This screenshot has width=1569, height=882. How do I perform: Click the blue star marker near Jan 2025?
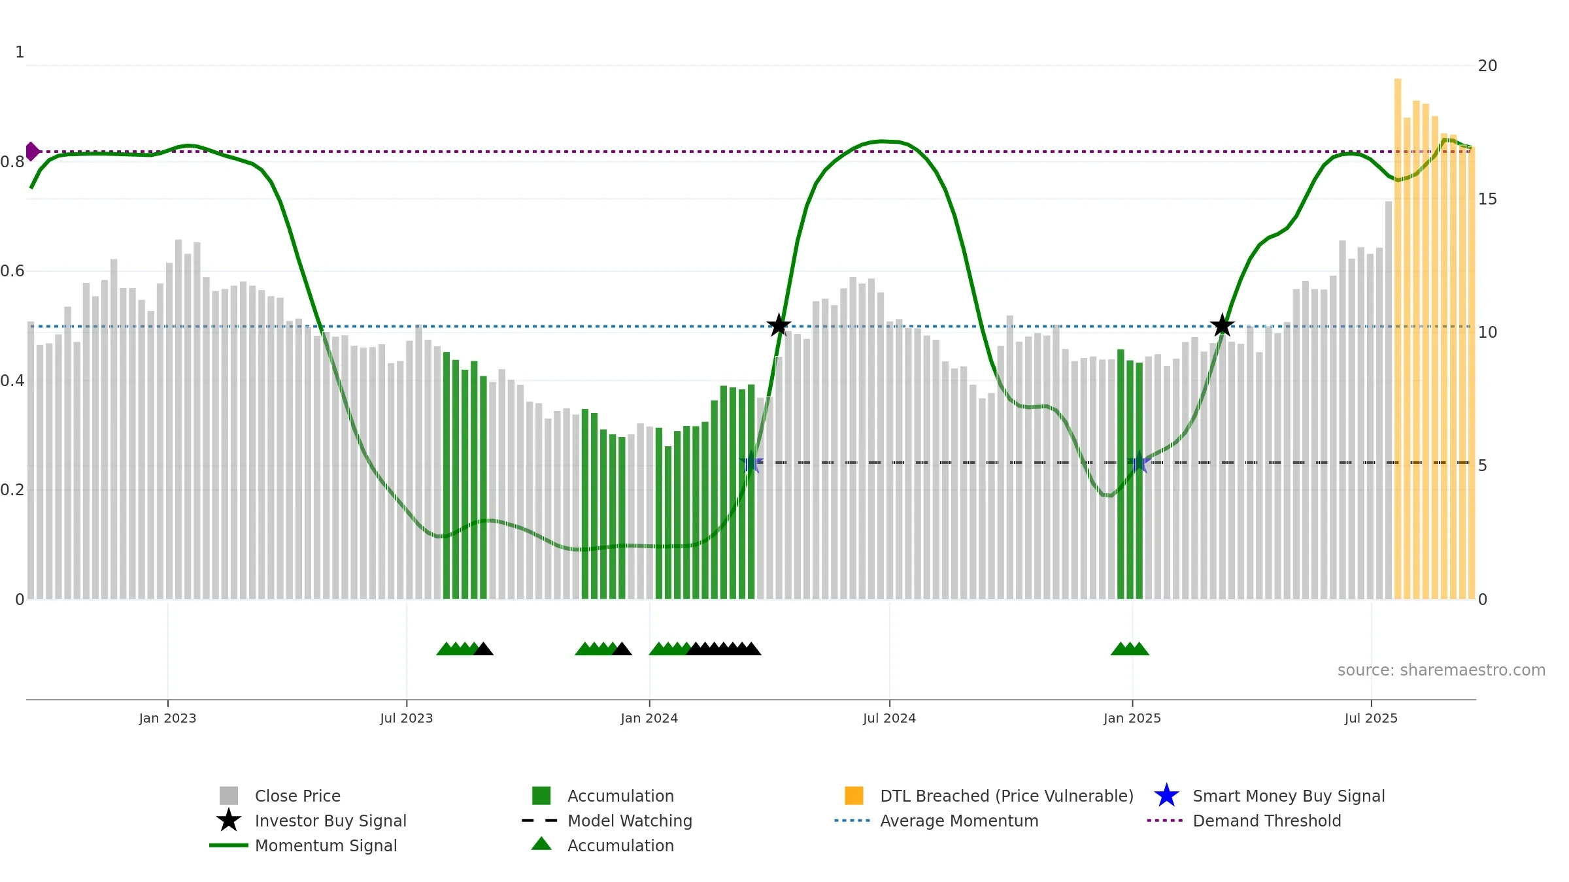pyautogui.click(x=1139, y=462)
